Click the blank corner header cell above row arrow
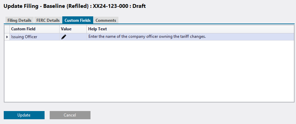Screen dimensions: 296x124 7,29
